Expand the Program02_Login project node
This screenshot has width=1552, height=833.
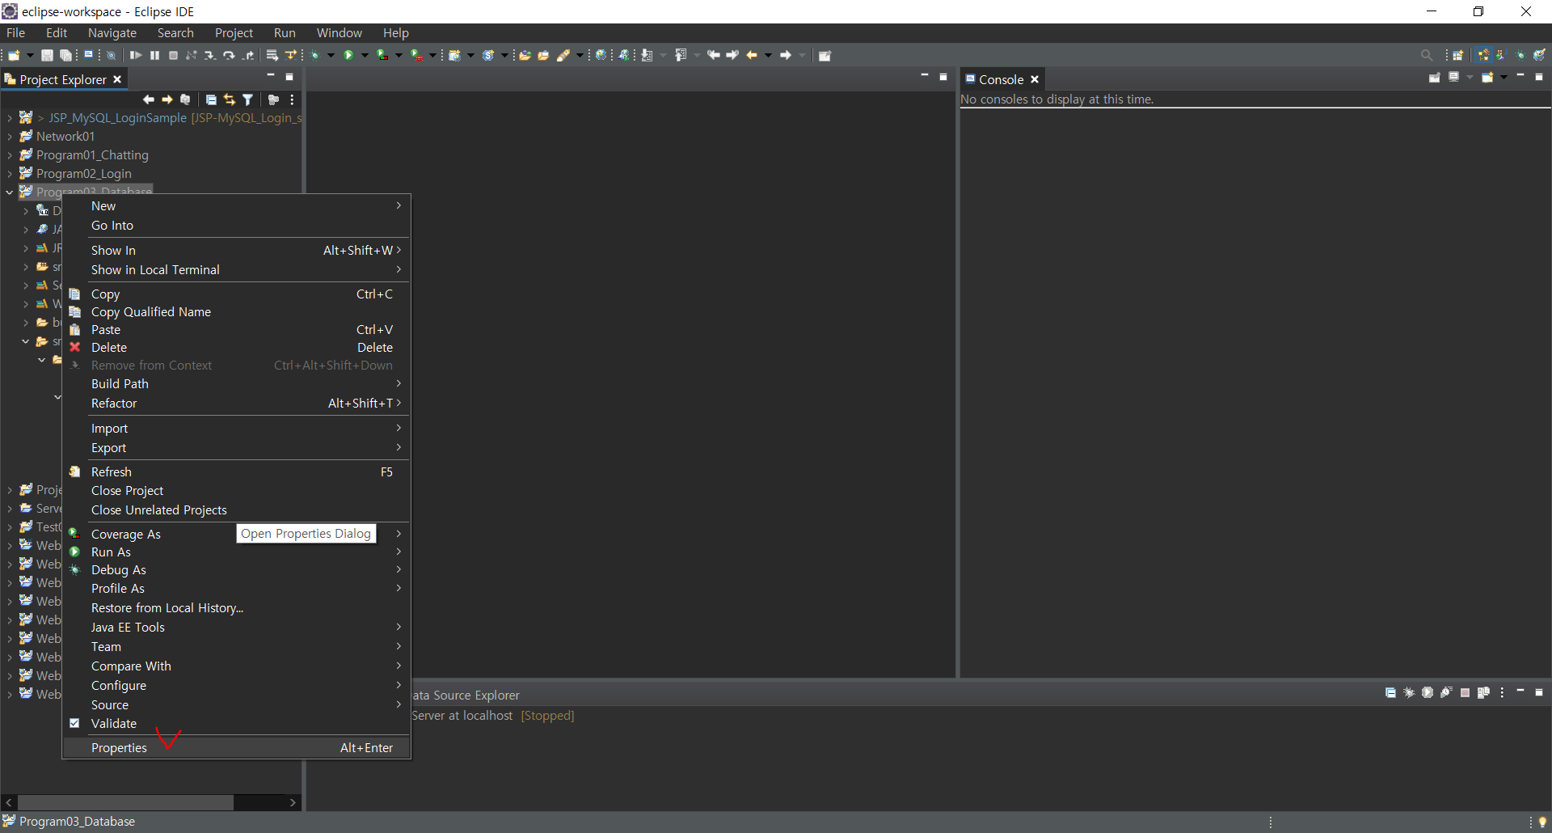tap(10, 174)
